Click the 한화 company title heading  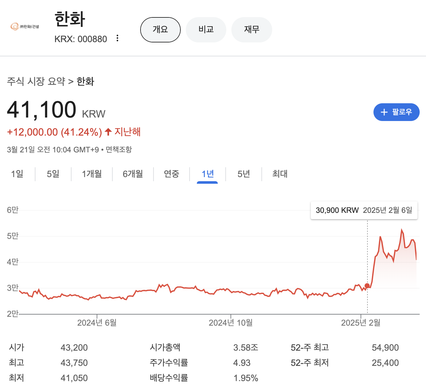70,19
